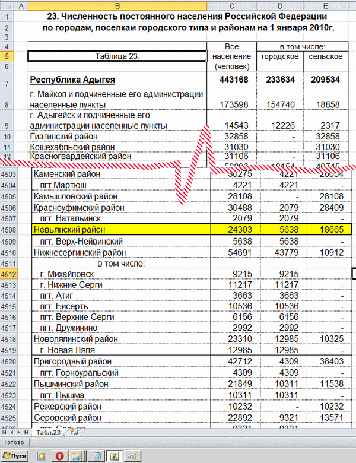The height and width of the screenshot is (463, 356).
Task: Click 'пгт.Мартюш' cell
Action: coord(121,185)
